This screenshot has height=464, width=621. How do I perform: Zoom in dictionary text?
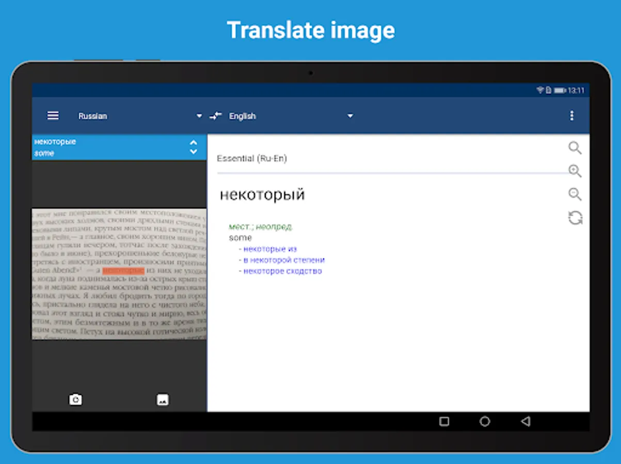[x=575, y=171]
